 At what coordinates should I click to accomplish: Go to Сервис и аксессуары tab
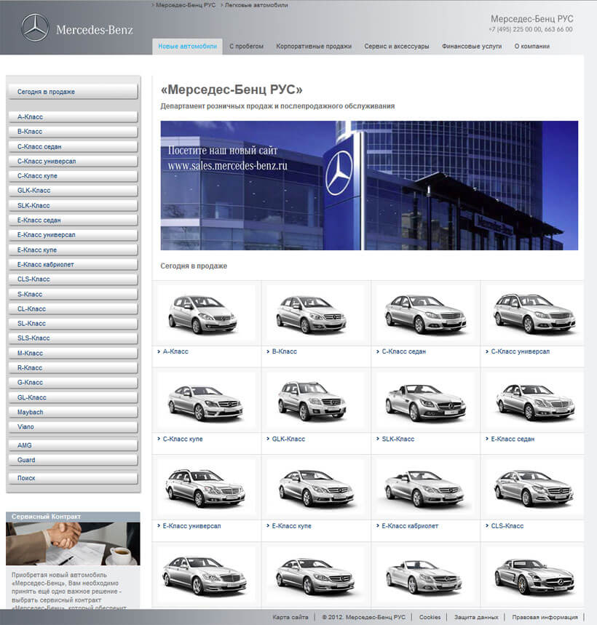click(396, 47)
